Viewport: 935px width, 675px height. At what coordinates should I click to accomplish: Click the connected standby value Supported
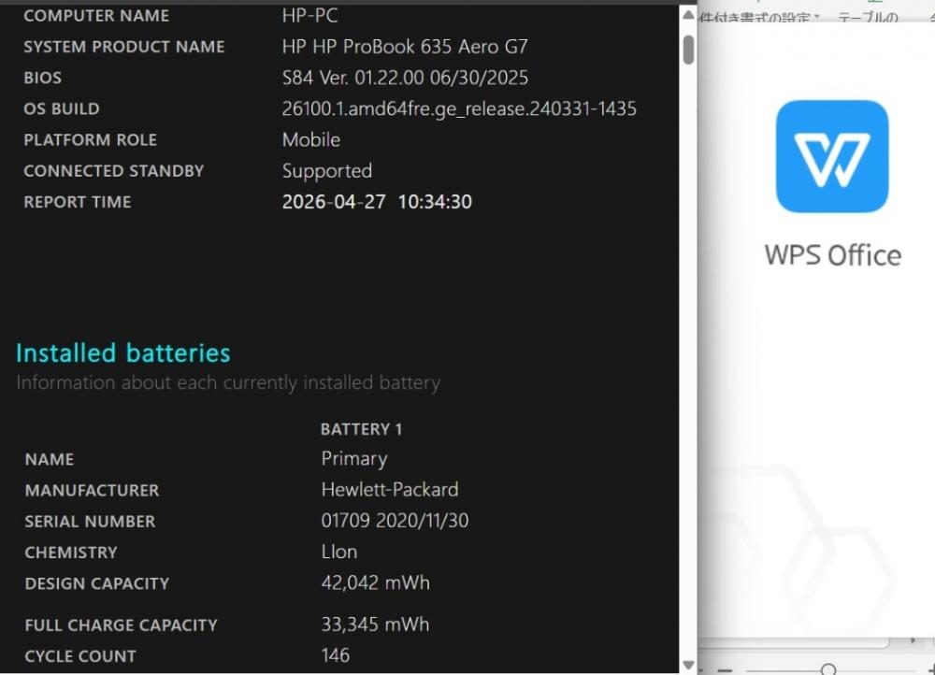point(326,171)
